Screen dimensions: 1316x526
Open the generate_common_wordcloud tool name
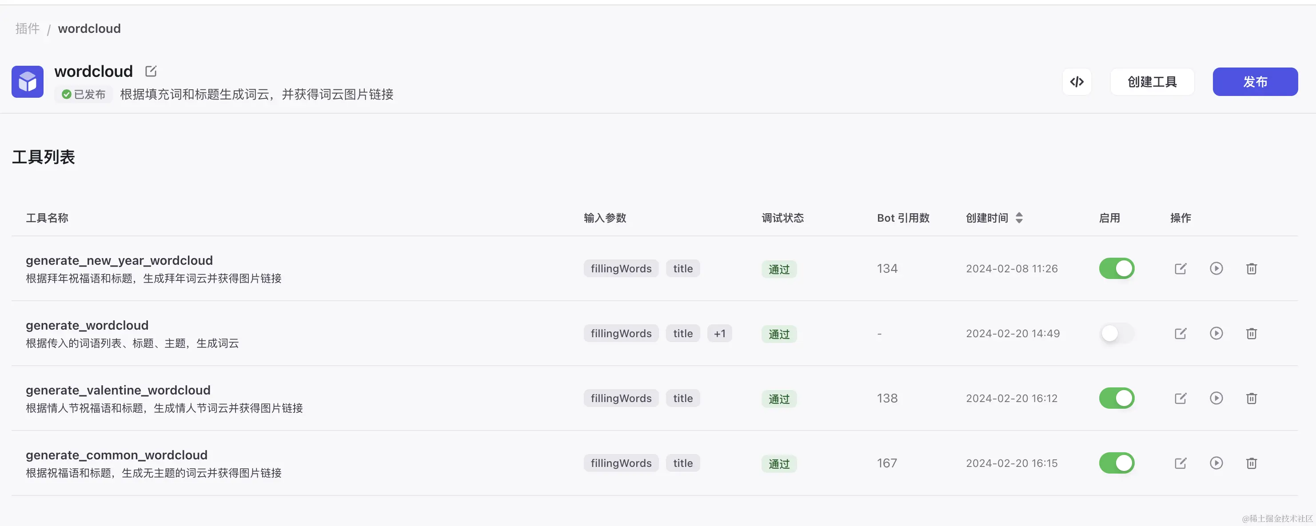(116, 455)
